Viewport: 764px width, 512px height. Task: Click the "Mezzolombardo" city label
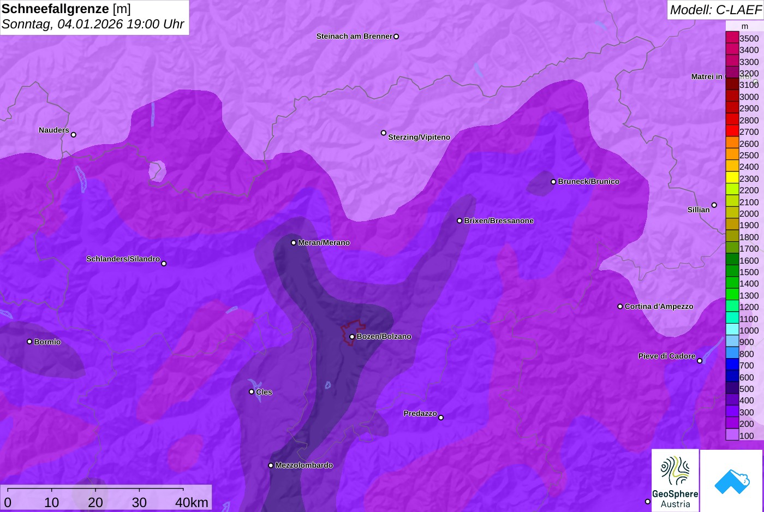(x=304, y=466)
